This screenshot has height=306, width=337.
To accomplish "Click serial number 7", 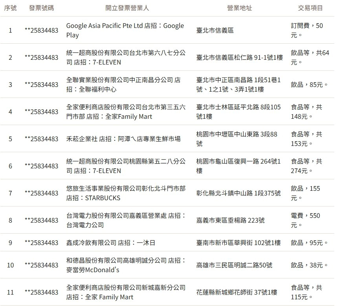I will click(10, 193).
